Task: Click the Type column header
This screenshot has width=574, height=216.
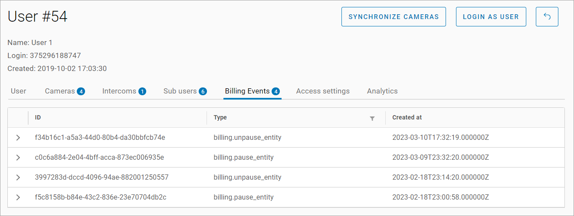Action: (x=220, y=117)
